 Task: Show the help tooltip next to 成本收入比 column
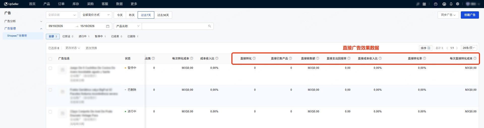point(217,58)
